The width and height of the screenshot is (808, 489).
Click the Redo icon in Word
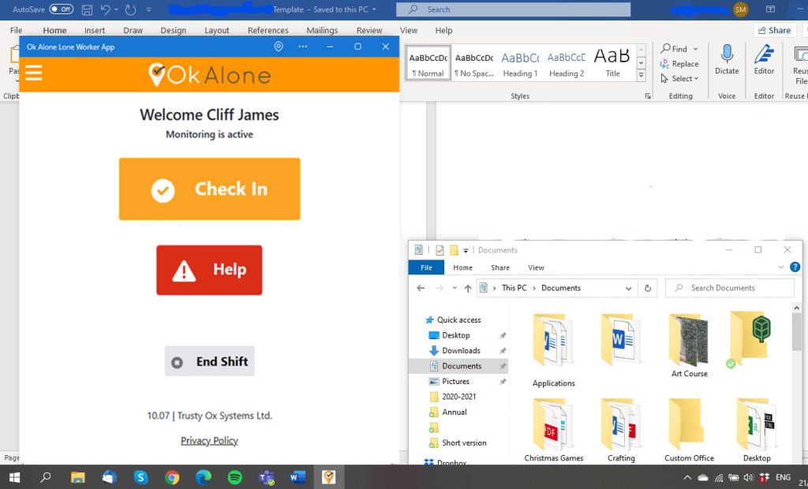coord(130,9)
